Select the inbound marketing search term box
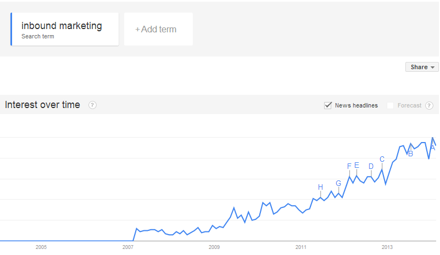This screenshot has height=255, width=440. coord(64,29)
